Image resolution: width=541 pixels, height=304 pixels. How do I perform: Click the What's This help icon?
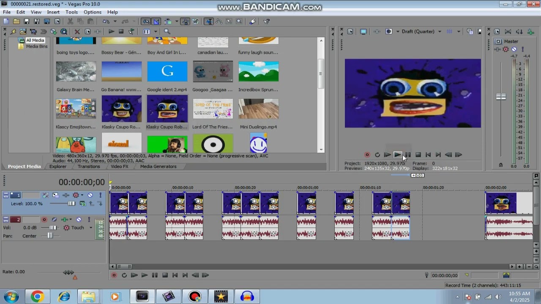tap(266, 21)
